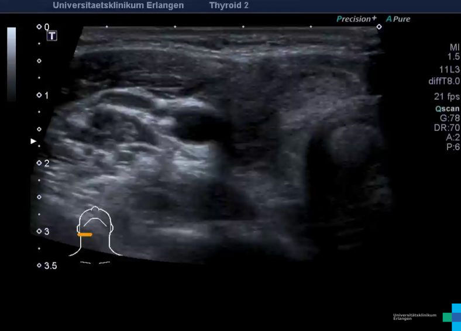Click the 21 fps frame rate readout
This screenshot has width=461, height=331.
[x=446, y=96]
